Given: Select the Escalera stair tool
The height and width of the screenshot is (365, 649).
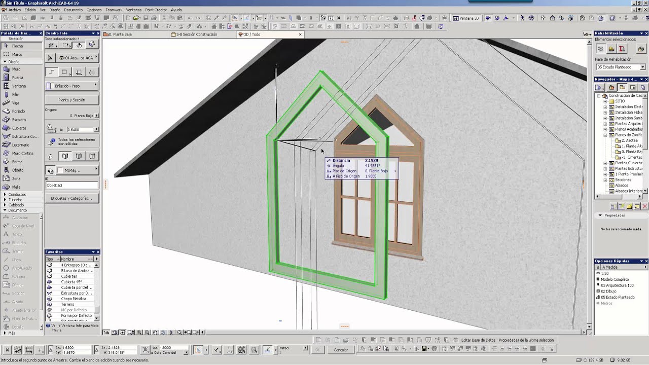Looking at the screenshot, I should tap(21, 120).
